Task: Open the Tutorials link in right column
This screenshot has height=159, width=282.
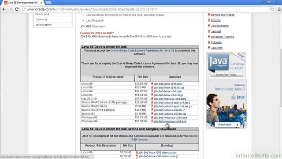Action: (216, 42)
